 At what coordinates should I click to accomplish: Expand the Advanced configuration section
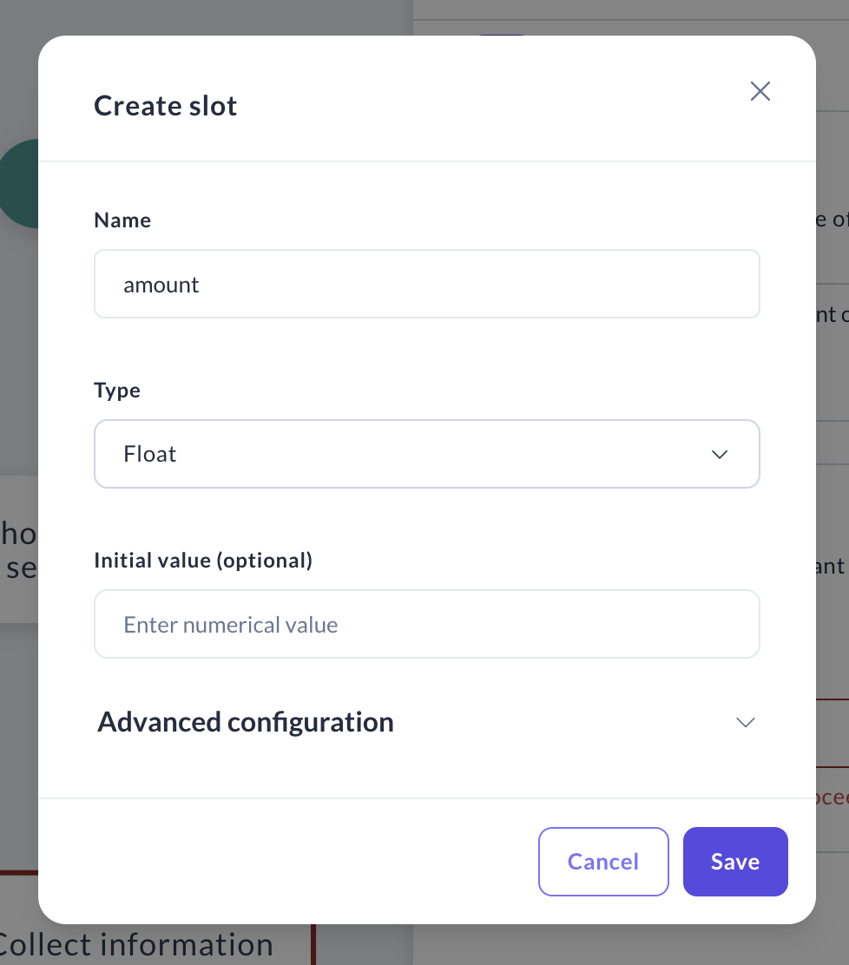tap(426, 722)
